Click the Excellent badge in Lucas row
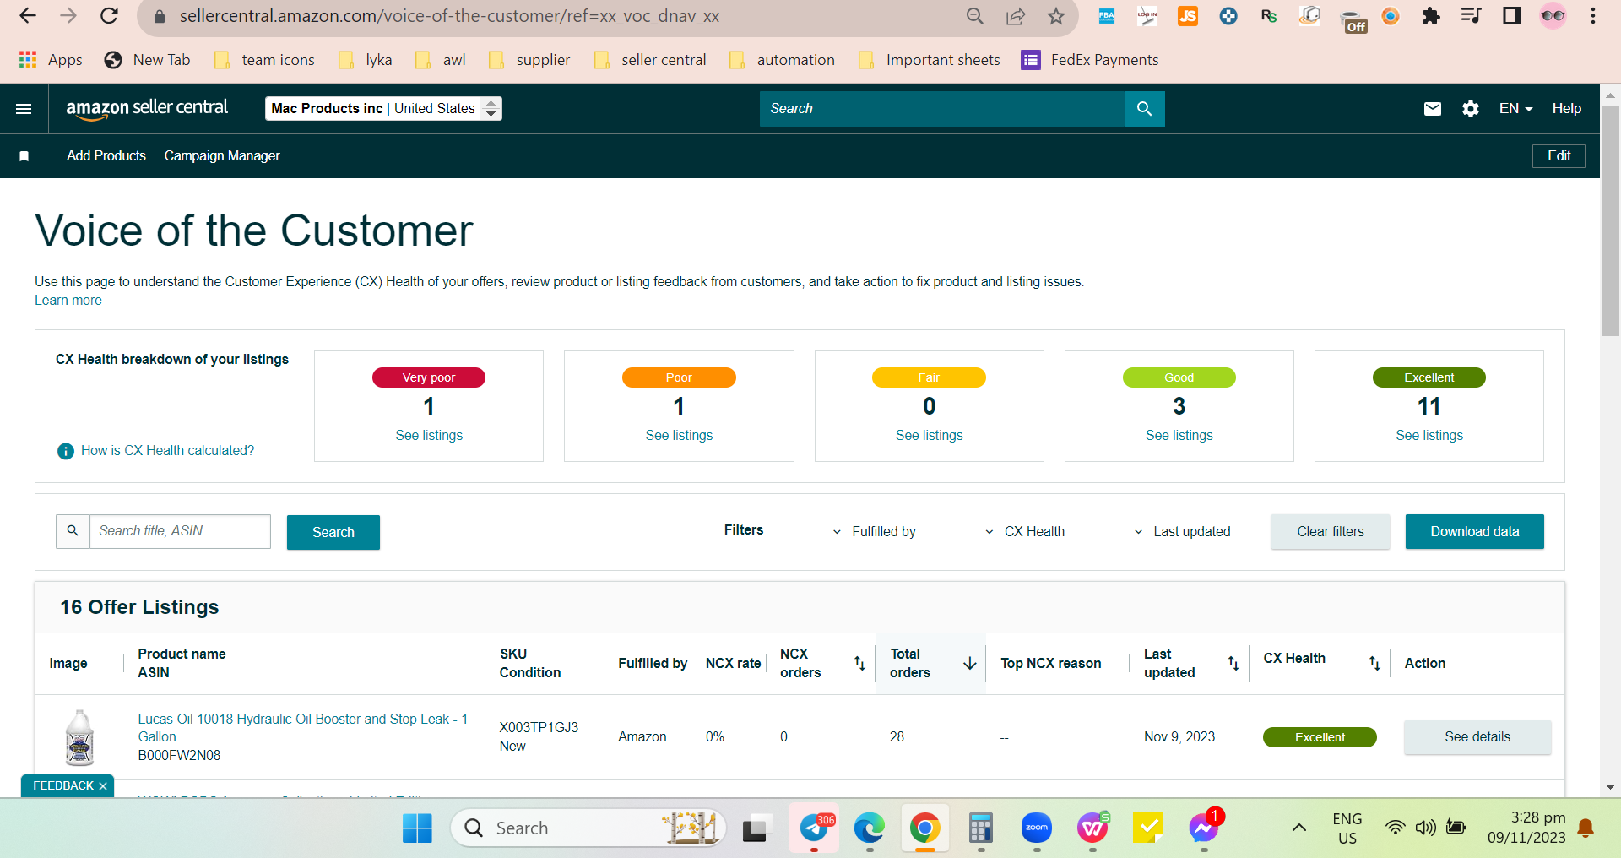Screen dimensions: 1621x858 coord(1320,737)
